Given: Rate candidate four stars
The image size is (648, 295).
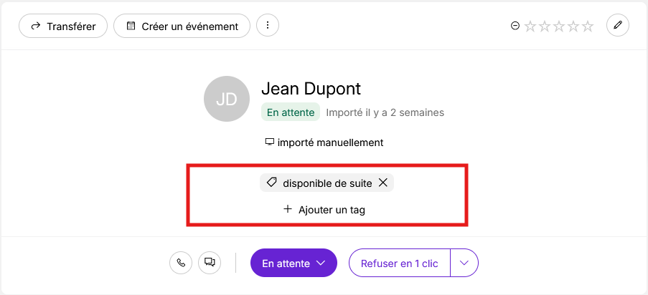Looking at the screenshot, I should (573, 26).
